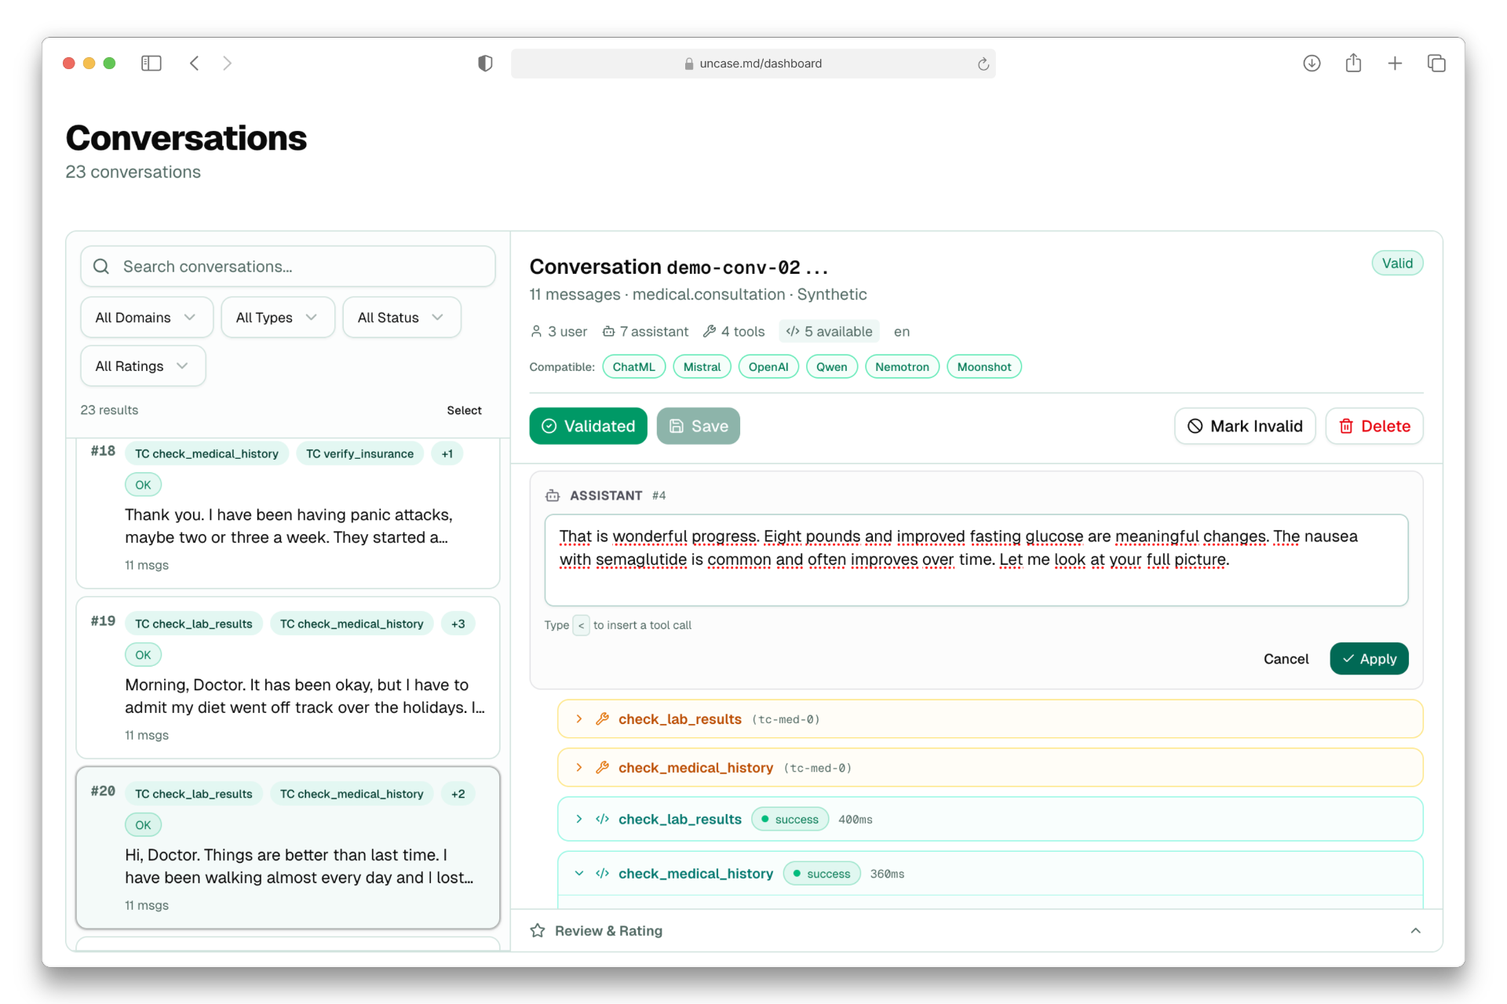The image size is (1507, 1004).
Task: Open the All Ratings filter dropdown
Action: (x=142, y=366)
